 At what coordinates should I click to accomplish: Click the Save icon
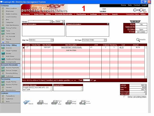[26, 102]
